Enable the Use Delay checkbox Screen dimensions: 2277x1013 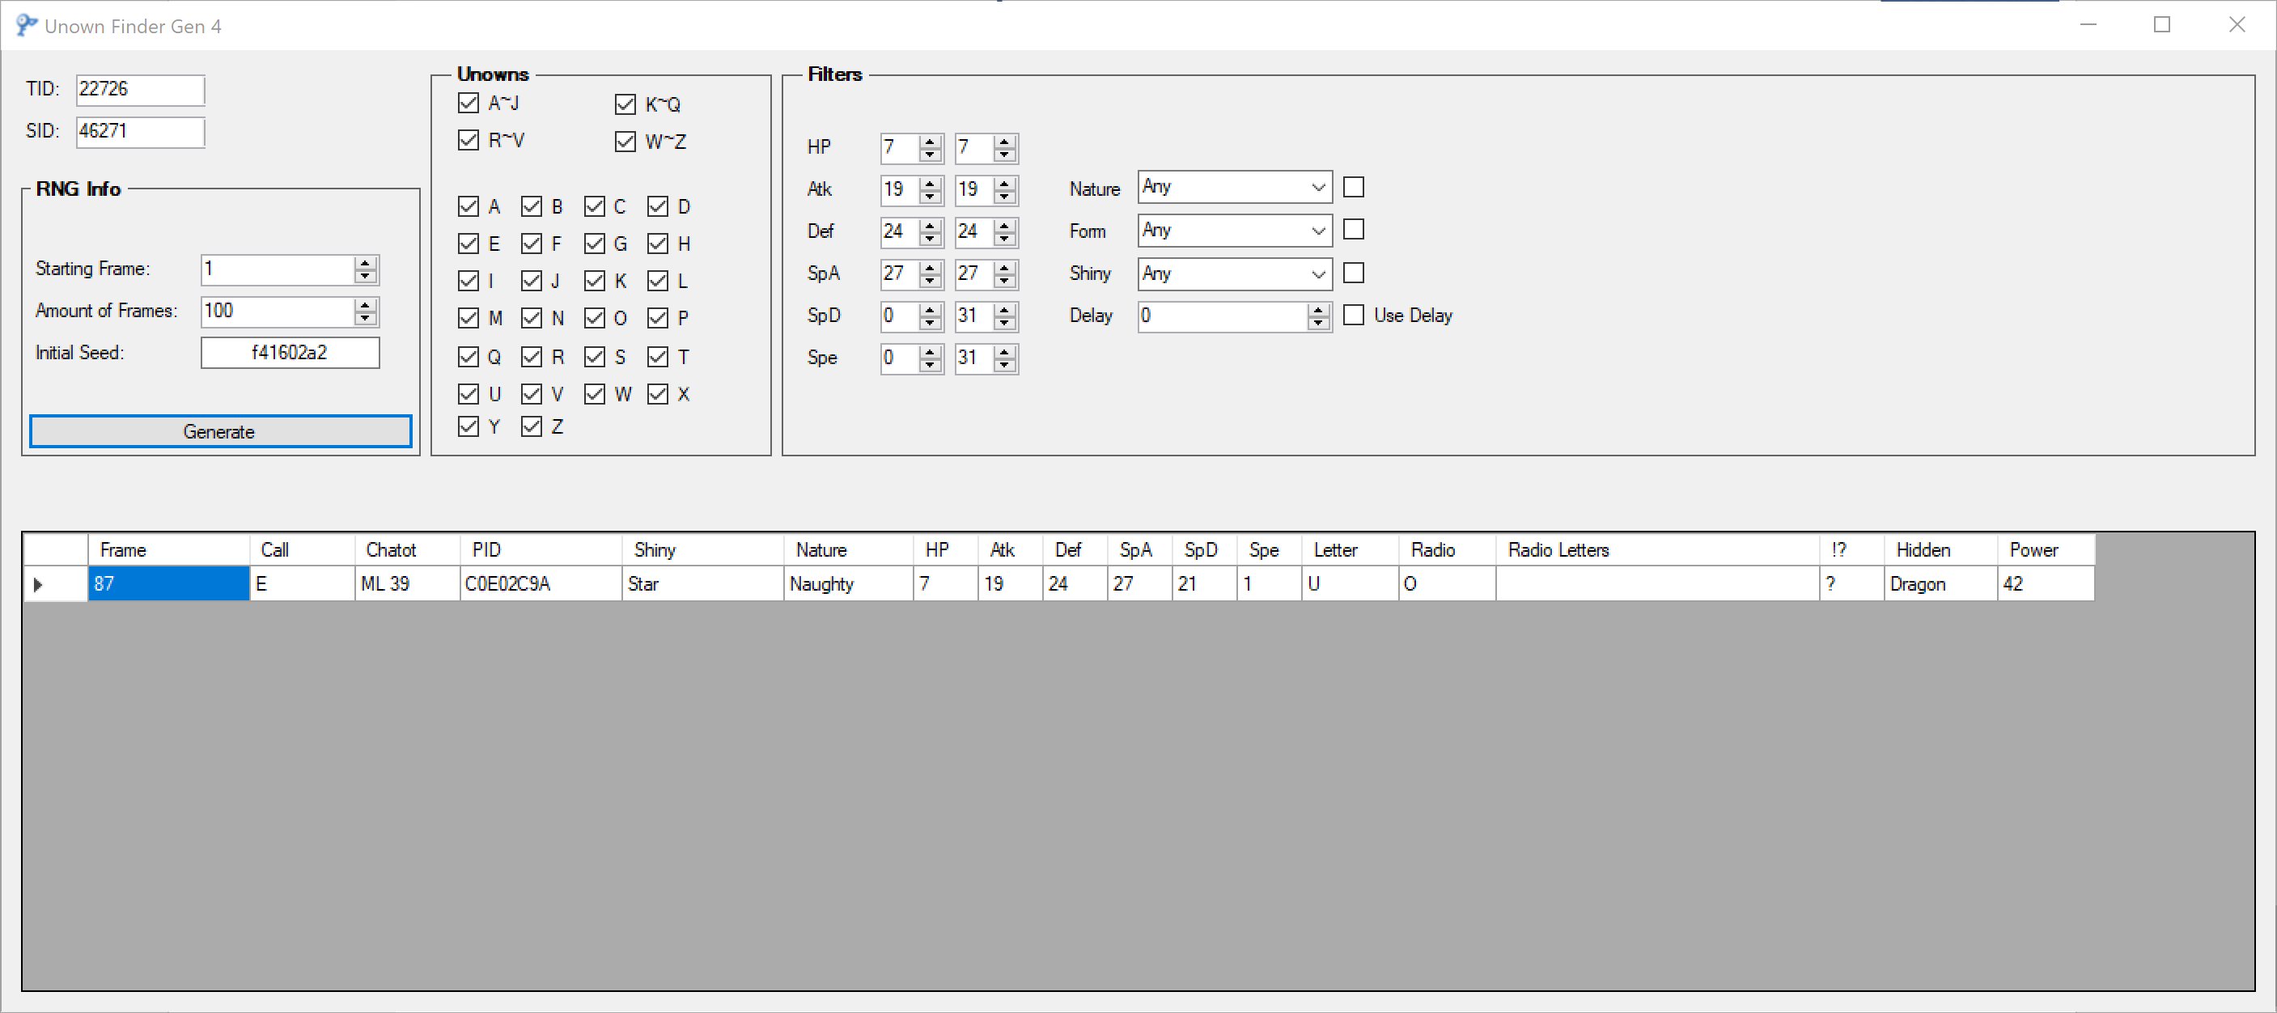click(x=1353, y=316)
